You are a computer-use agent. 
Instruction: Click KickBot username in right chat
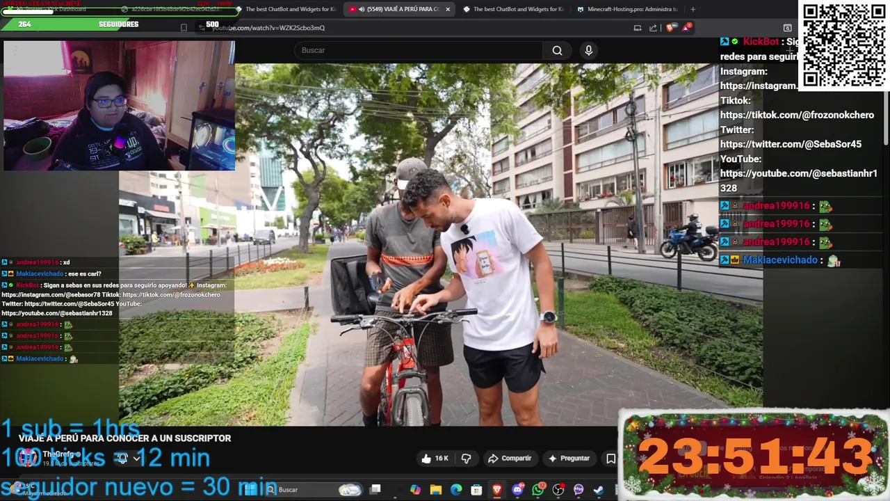click(x=761, y=42)
